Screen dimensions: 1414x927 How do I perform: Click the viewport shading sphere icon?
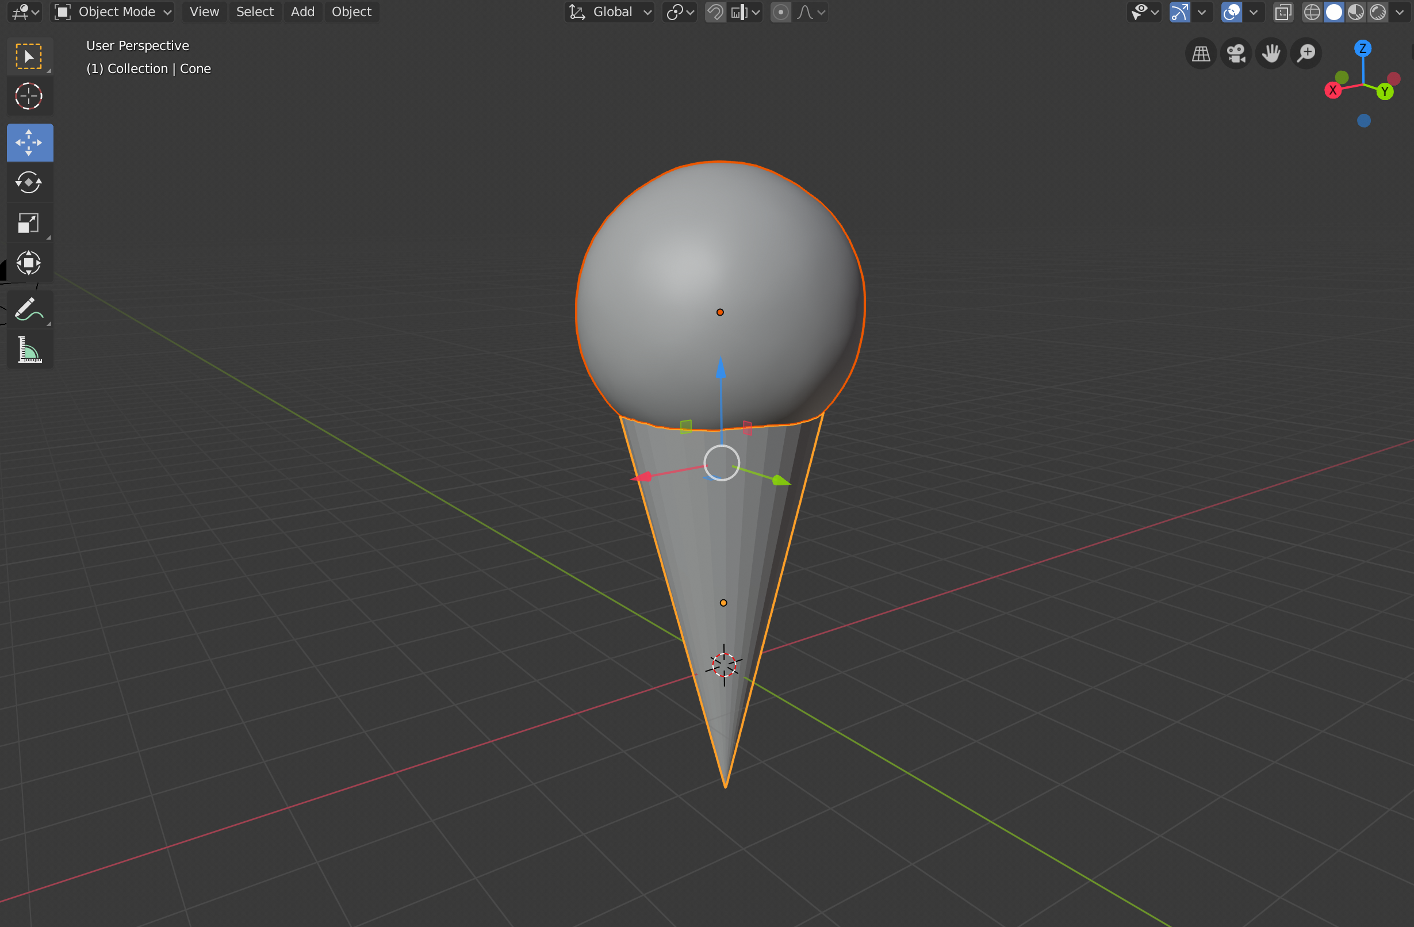[1333, 12]
